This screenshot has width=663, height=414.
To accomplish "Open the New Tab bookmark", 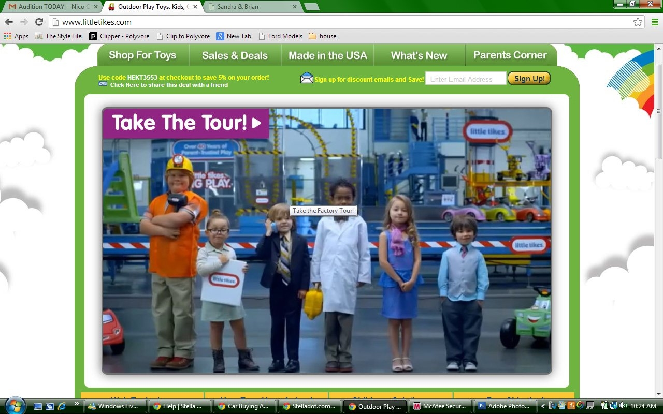I will [x=234, y=36].
